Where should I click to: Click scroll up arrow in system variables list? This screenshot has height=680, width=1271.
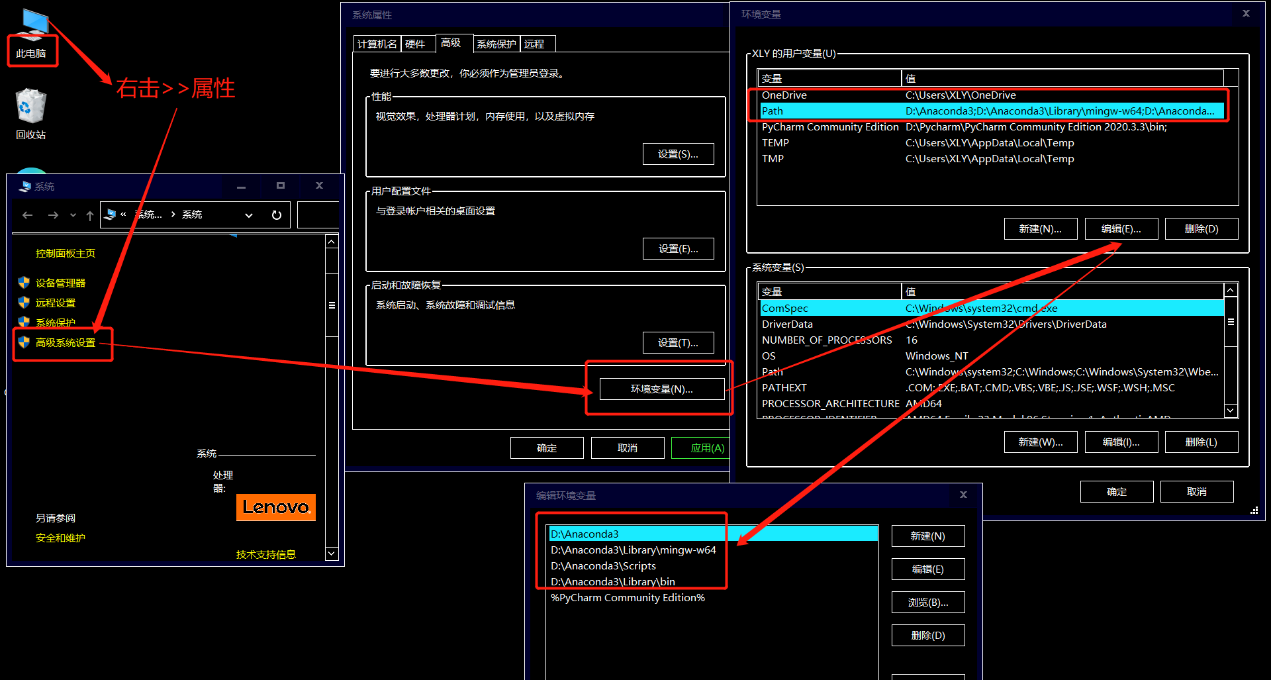point(1231,290)
